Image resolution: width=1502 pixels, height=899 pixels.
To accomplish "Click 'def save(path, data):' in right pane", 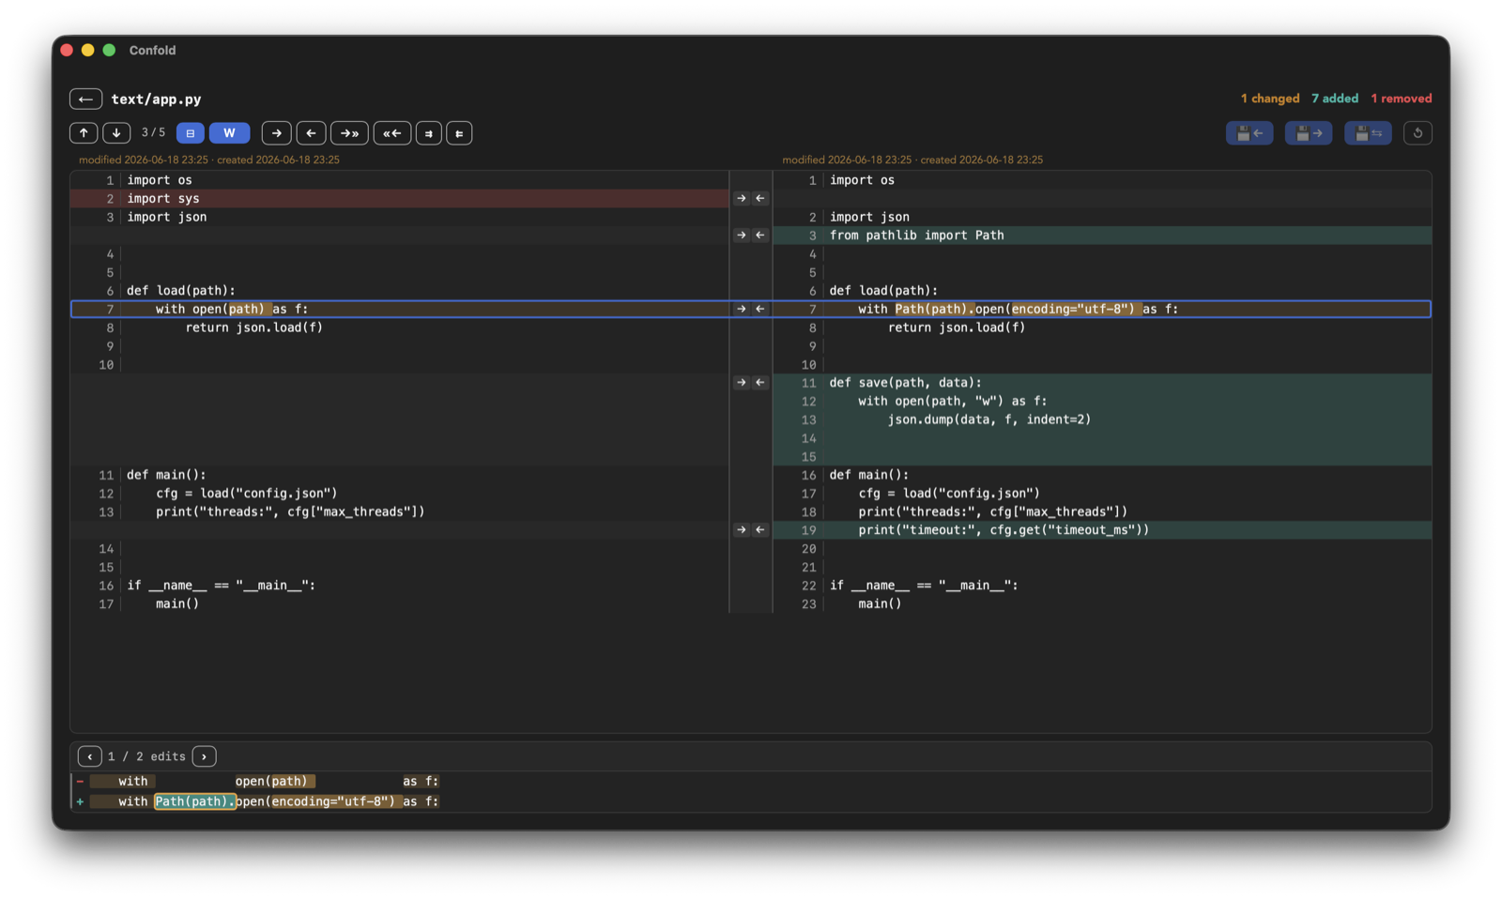I will click(x=905, y=383).
